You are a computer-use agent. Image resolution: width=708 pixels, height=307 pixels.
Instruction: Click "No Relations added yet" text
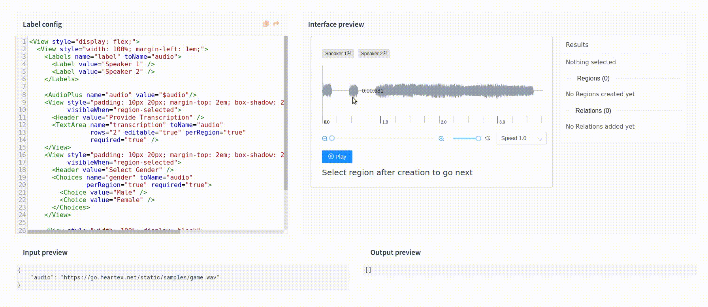pyautogui.click(x=600, y=126)
